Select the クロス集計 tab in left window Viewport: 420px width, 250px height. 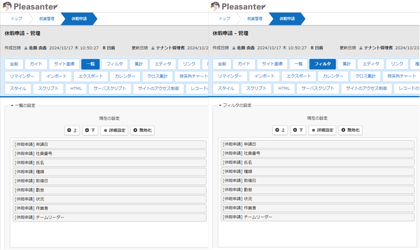[x=157, y=76]
